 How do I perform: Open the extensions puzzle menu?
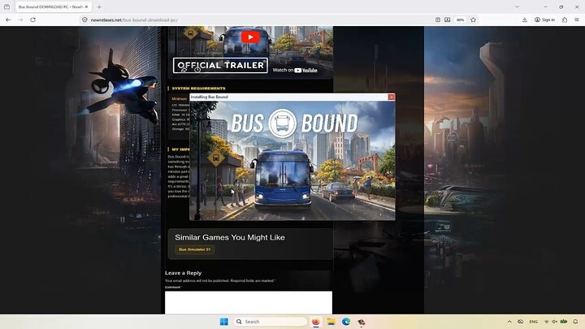[565, 19]
